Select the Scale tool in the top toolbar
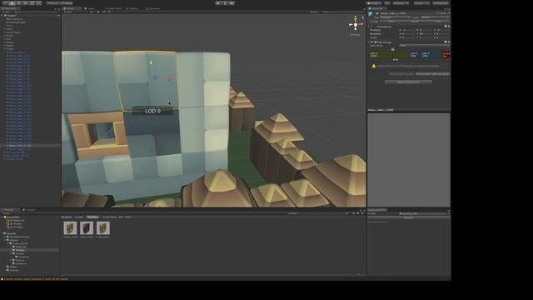The width and height of the screenshot is (533, 300). [26, 3]
